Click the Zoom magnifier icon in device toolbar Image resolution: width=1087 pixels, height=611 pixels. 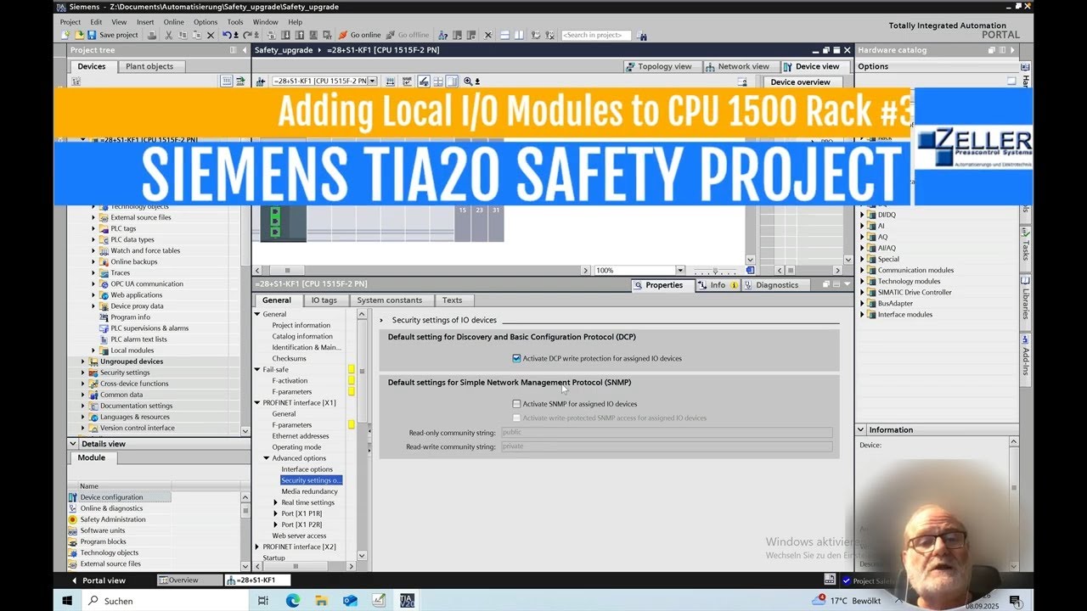pyautogui.click(x=466, y=81)
